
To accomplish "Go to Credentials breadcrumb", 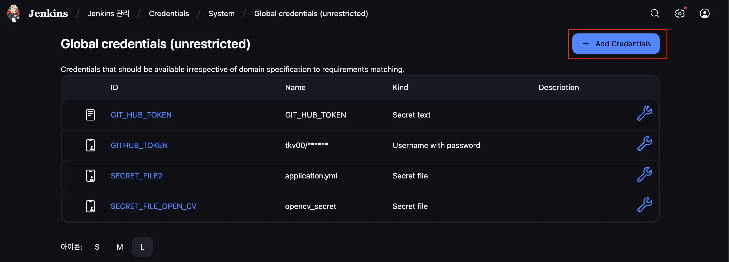I will coord(169,13).
